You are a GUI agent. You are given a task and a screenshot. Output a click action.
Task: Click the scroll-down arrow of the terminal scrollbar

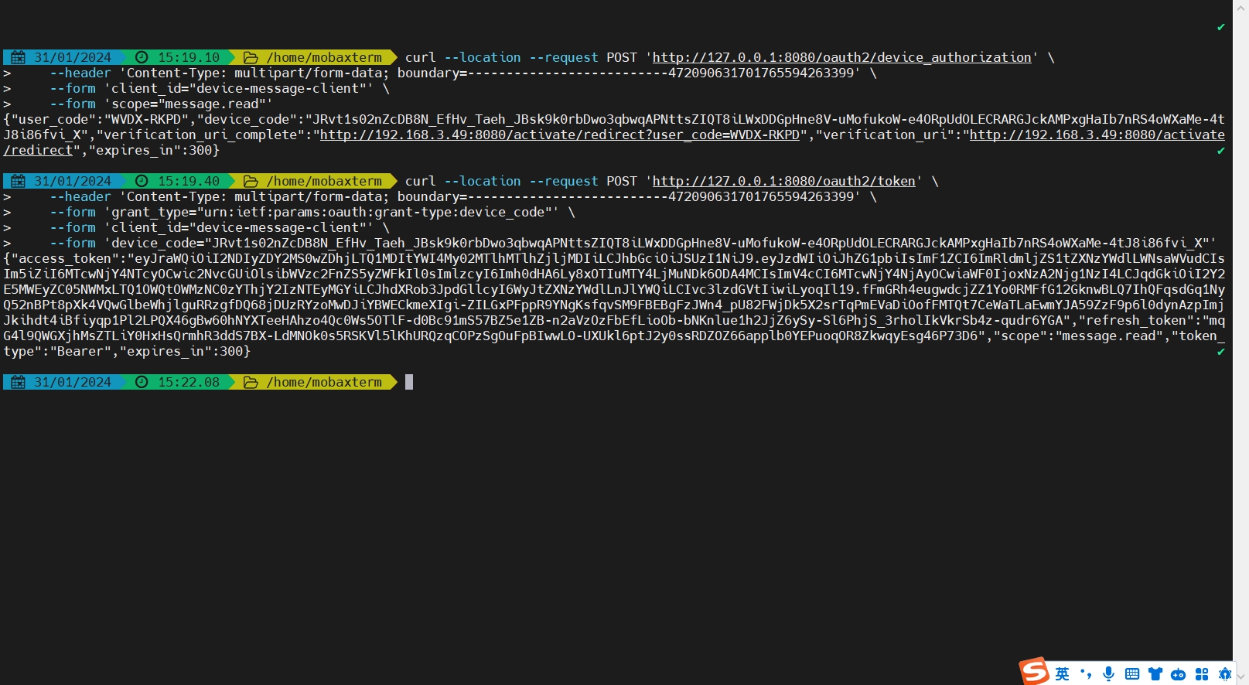pyautogui.click(x=1240, y=676)
